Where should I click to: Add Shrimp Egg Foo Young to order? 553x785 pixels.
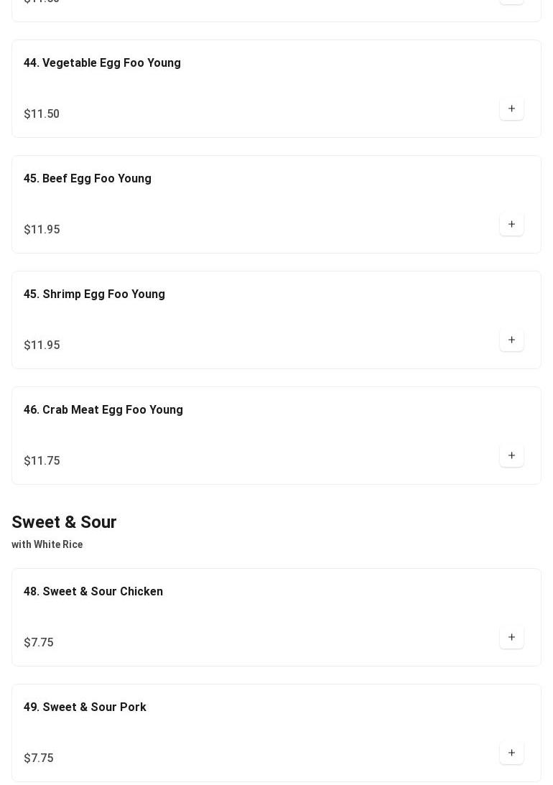(x=511, y=340)
